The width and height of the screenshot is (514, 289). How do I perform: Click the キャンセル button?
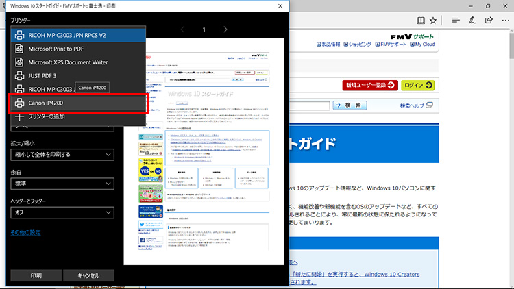point(88,275)
